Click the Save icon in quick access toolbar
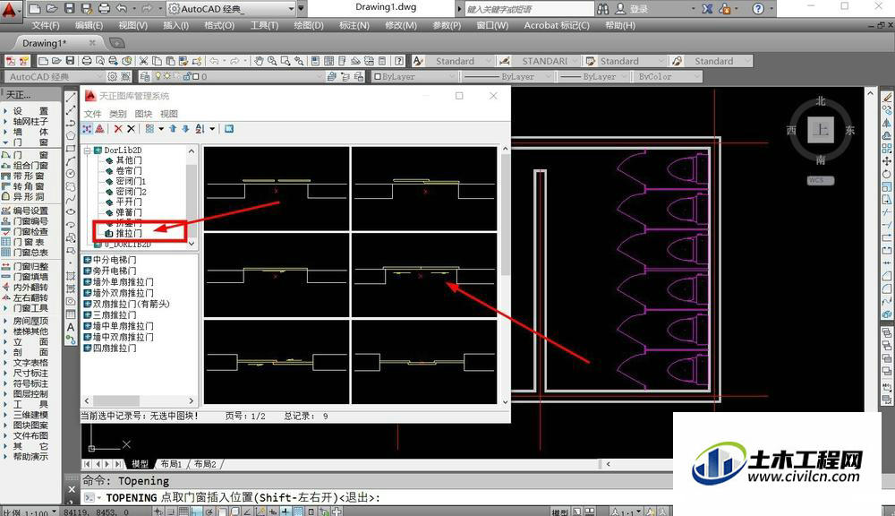 (69, 9)
